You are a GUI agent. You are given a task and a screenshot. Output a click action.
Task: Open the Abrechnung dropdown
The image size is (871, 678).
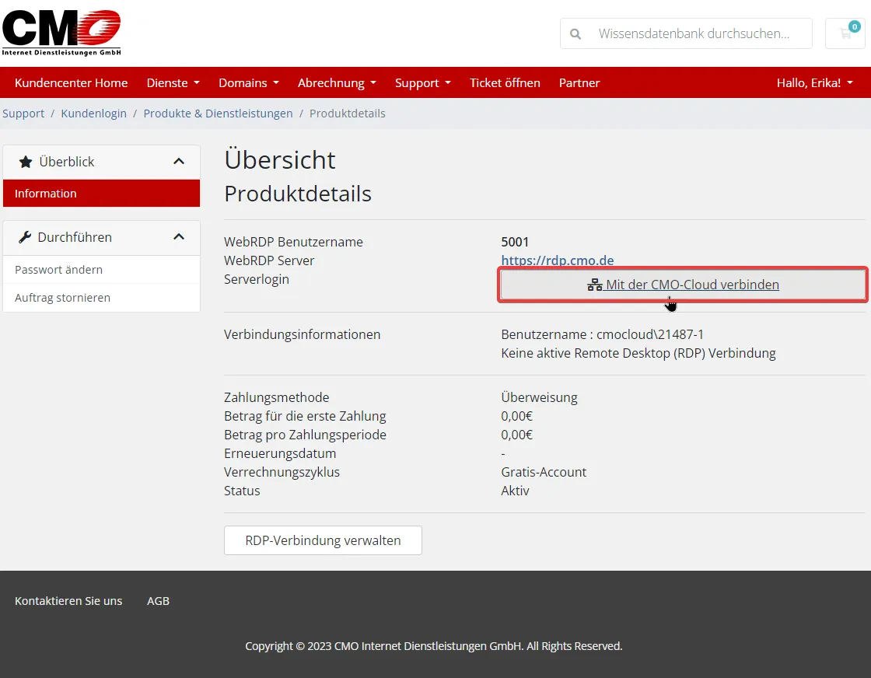(337, 82)
